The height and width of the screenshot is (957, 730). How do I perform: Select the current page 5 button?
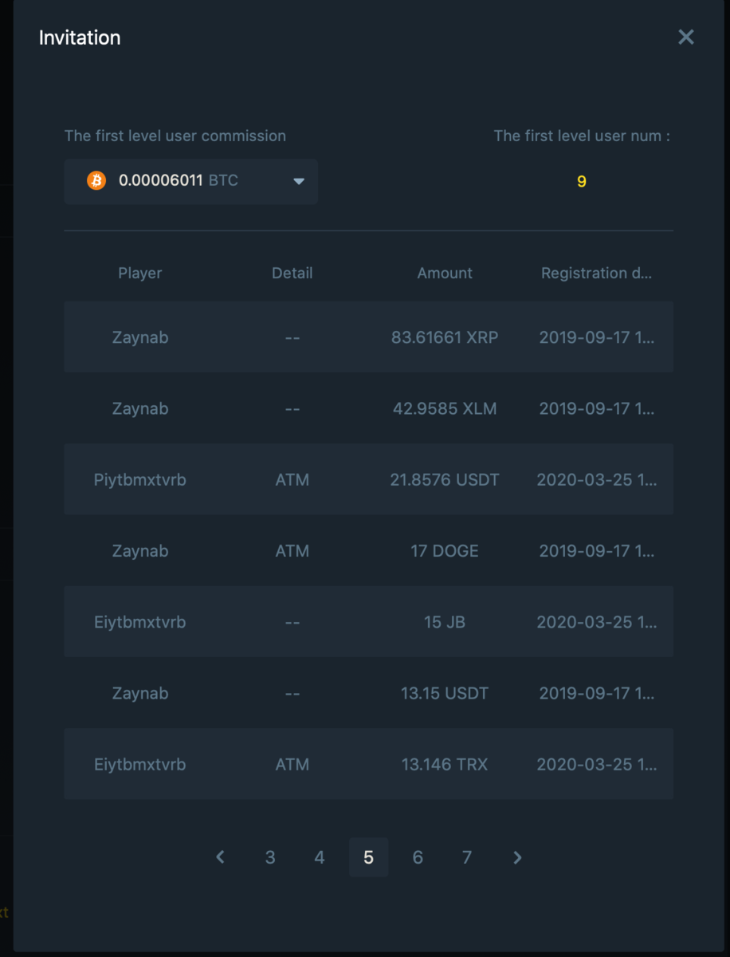click(368, 857)
